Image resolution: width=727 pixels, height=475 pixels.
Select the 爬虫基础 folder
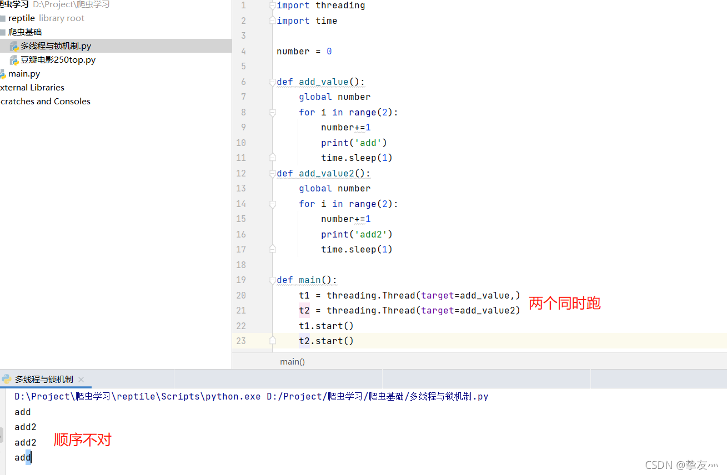click(x=25, y=32)
